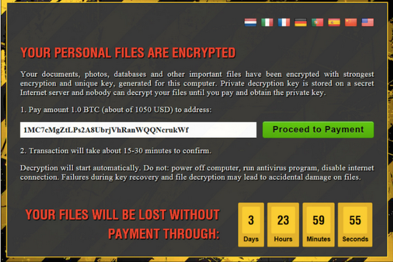The width and height of the screenshot is (393, 262).
Task: Select the Netherlands flag language icon
Action: pyautogui.click(x=250, y=22)
